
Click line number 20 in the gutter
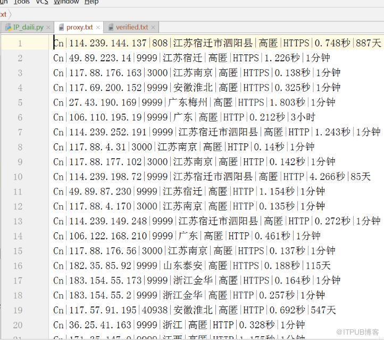click(x=18, y=325)
